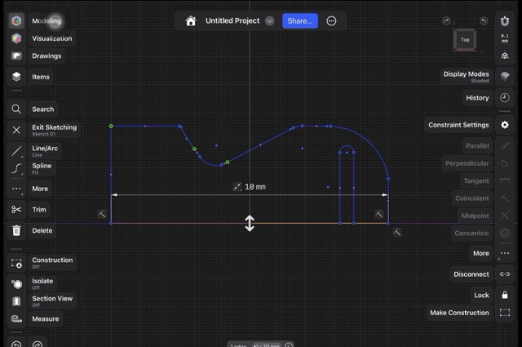Image resolution: width=522 pixels, height=347 pixels.
Task: Toggle Construction mode icon
Action: tap(16, 263)
